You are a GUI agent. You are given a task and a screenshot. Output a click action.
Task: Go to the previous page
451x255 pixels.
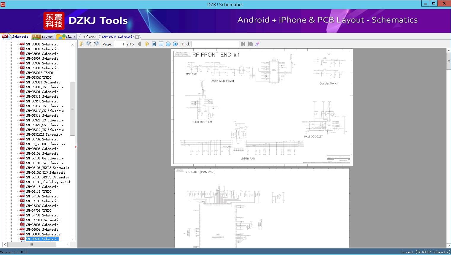[139, 44]
